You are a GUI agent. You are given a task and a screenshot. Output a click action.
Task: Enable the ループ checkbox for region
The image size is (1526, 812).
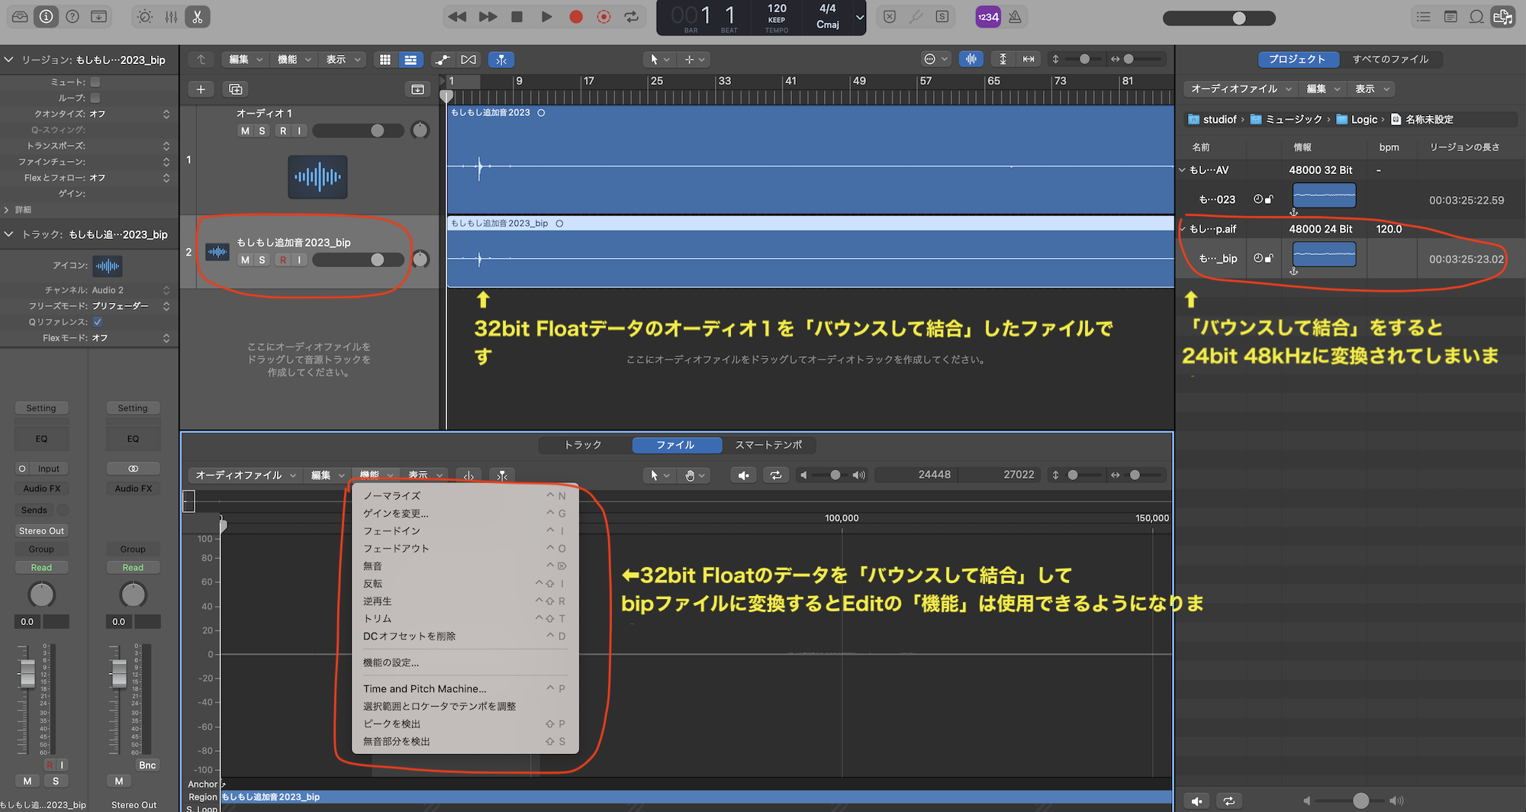pos(95,98)
